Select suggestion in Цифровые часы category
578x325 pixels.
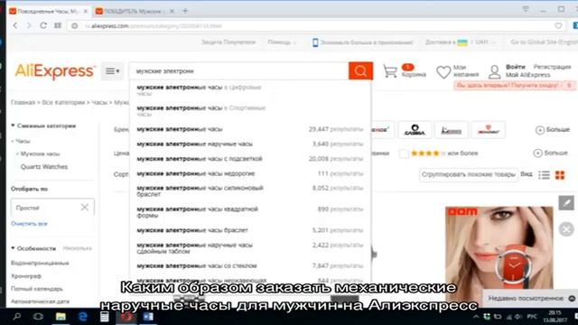click(250, 90)
